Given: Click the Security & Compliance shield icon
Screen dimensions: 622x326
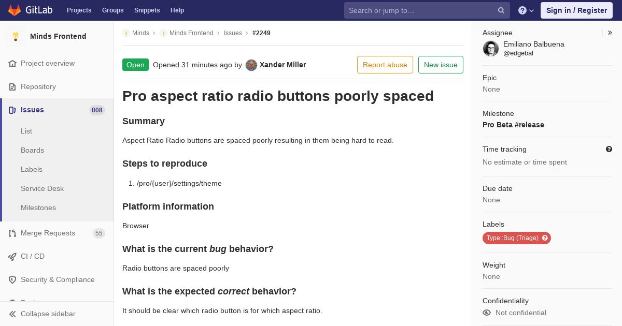Looking at the screenshot, I should 12,280.
